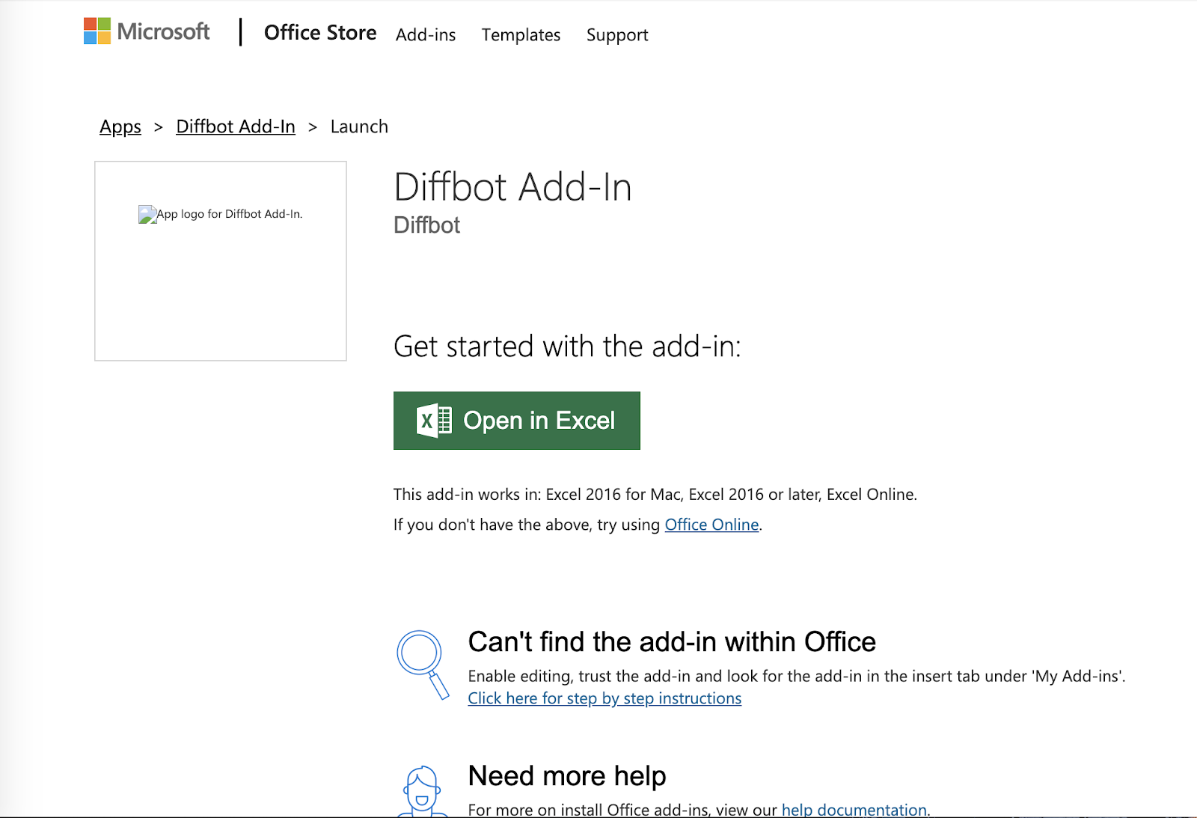The height and width of the screenshot is (818, 1197).
Task: Click the support person icon
Action: click(422, 790)
